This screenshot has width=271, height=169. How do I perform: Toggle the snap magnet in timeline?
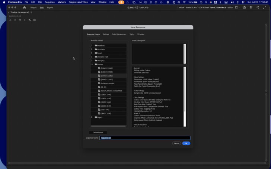[x=15, y=20]
